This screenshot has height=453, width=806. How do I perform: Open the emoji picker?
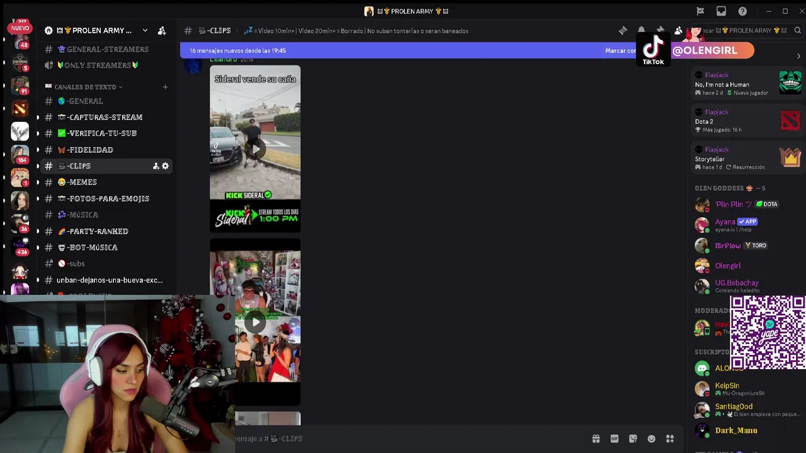[651, 439]
